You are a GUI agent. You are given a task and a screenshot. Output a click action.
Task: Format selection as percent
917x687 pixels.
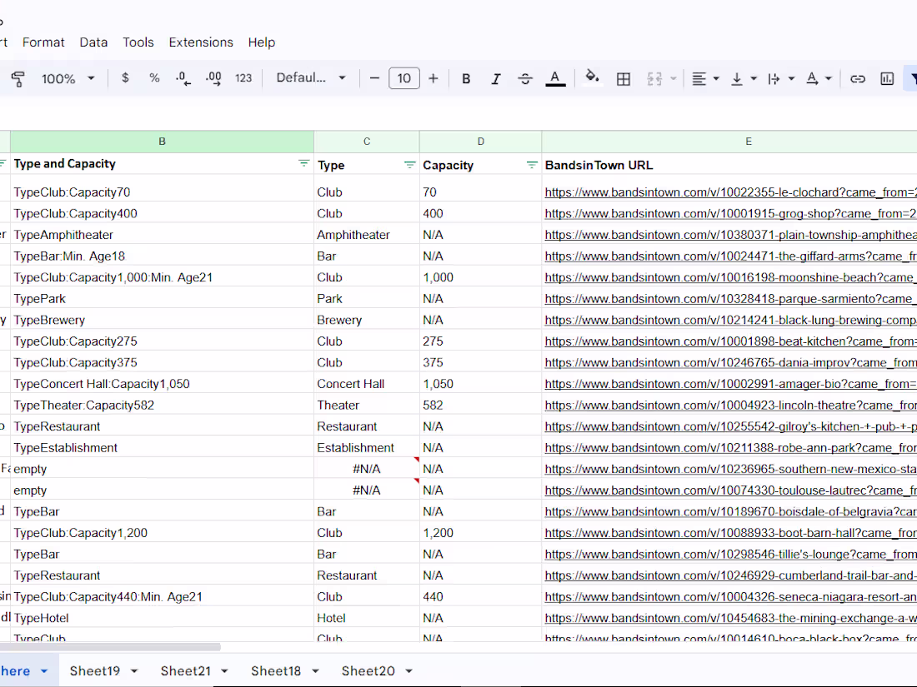point(154,78)
